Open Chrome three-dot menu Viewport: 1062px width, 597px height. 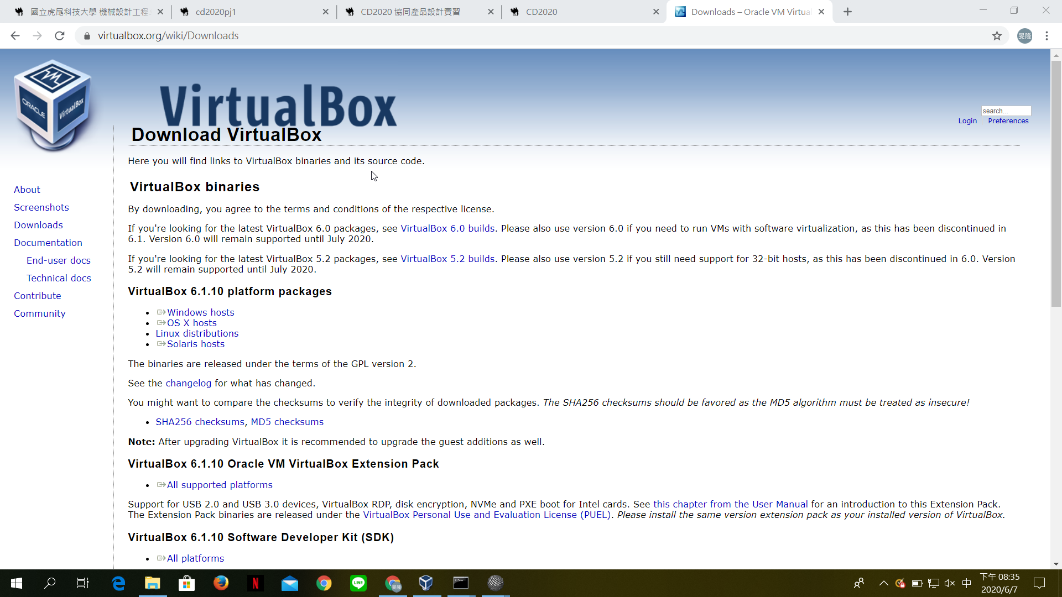(1047, 36)
